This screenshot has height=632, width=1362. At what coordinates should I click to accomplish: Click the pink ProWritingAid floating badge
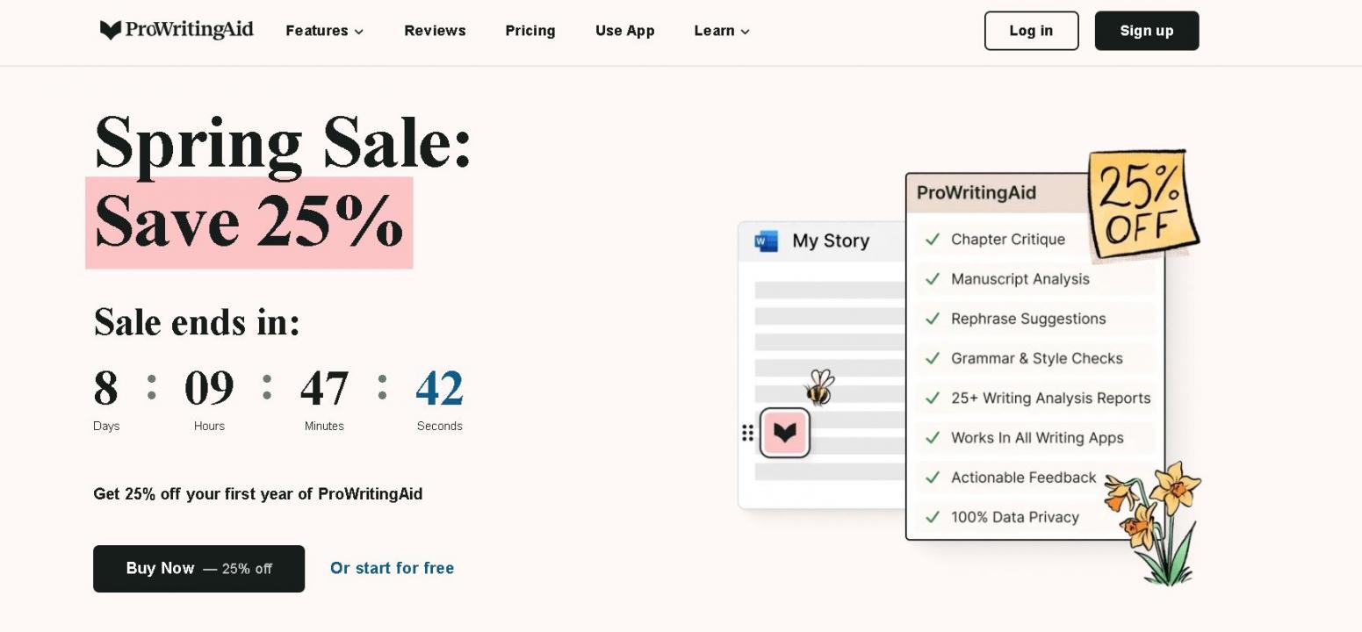coord(785,433)
